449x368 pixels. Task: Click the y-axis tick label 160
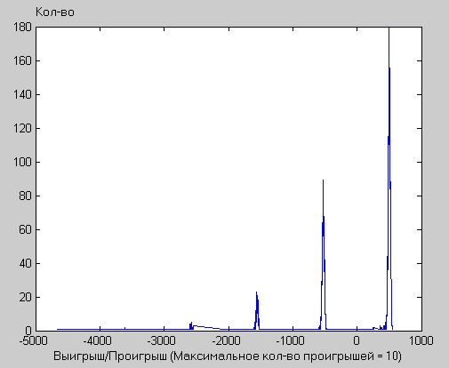pyautogui.click(x=22, y=60)
